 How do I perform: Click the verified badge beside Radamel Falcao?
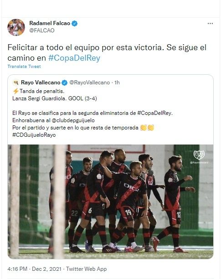(x=74, y=23)
